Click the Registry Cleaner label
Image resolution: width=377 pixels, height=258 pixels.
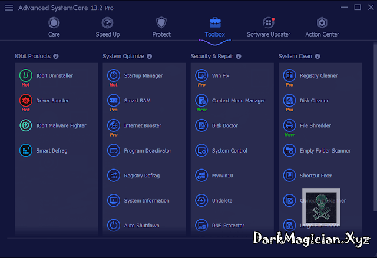(319, 76)
